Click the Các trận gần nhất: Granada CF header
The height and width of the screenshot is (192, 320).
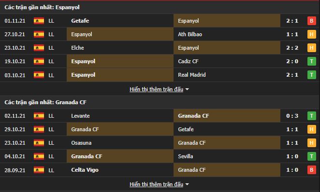click(45, 102)
